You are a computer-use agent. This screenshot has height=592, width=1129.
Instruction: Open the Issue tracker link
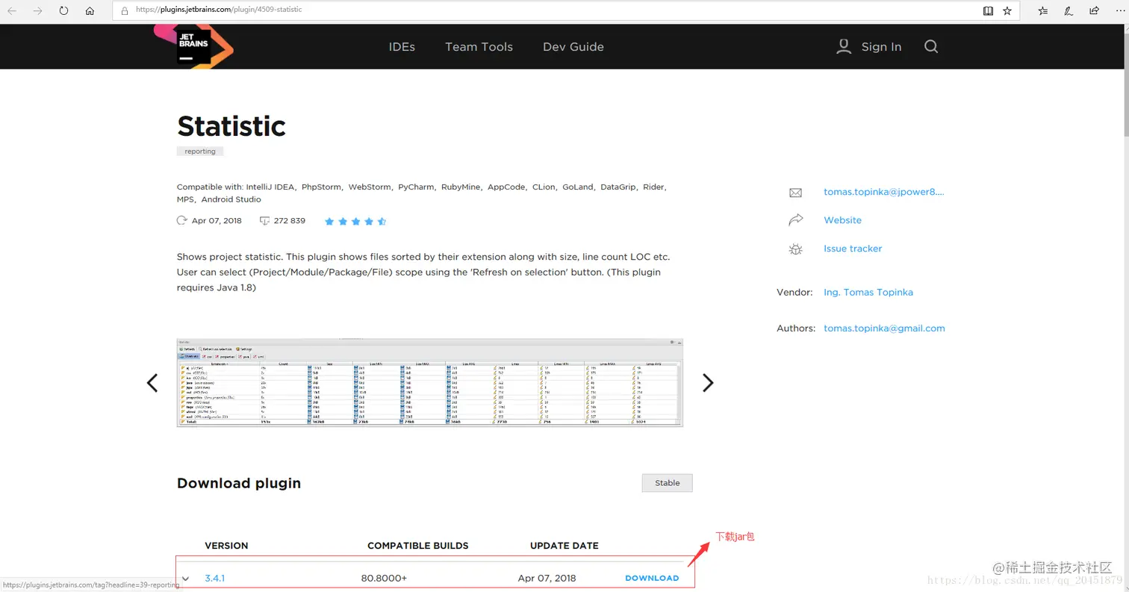pyautogui.click(x=853, y=249)
